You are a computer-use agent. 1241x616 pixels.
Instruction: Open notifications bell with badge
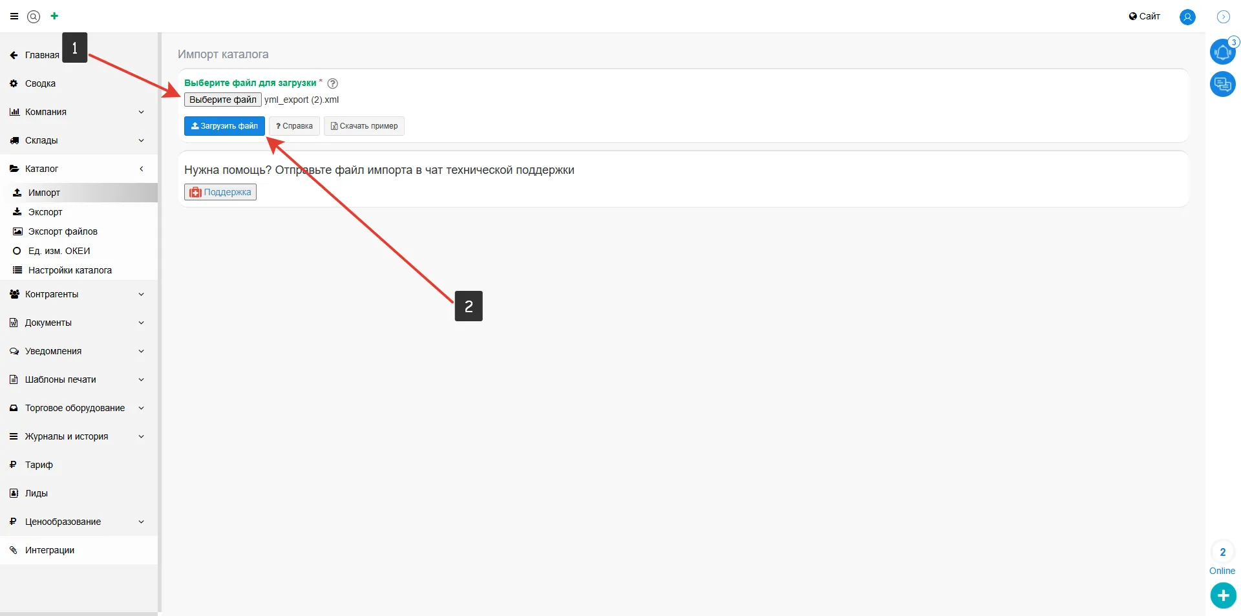click(1222, 52)
